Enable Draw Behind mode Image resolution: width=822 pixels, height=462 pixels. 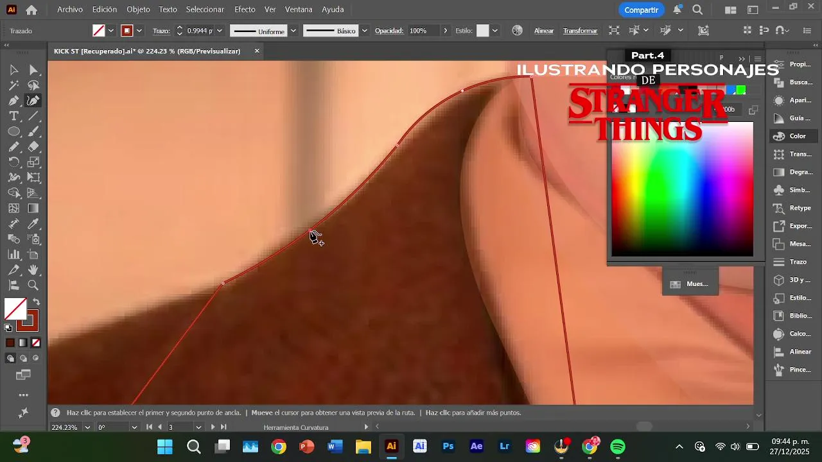pos(23,358)
